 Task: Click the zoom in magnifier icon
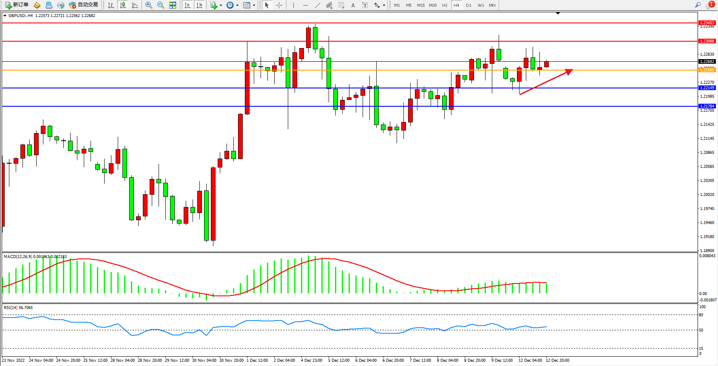pyautogui.click(x=148, y=5)
